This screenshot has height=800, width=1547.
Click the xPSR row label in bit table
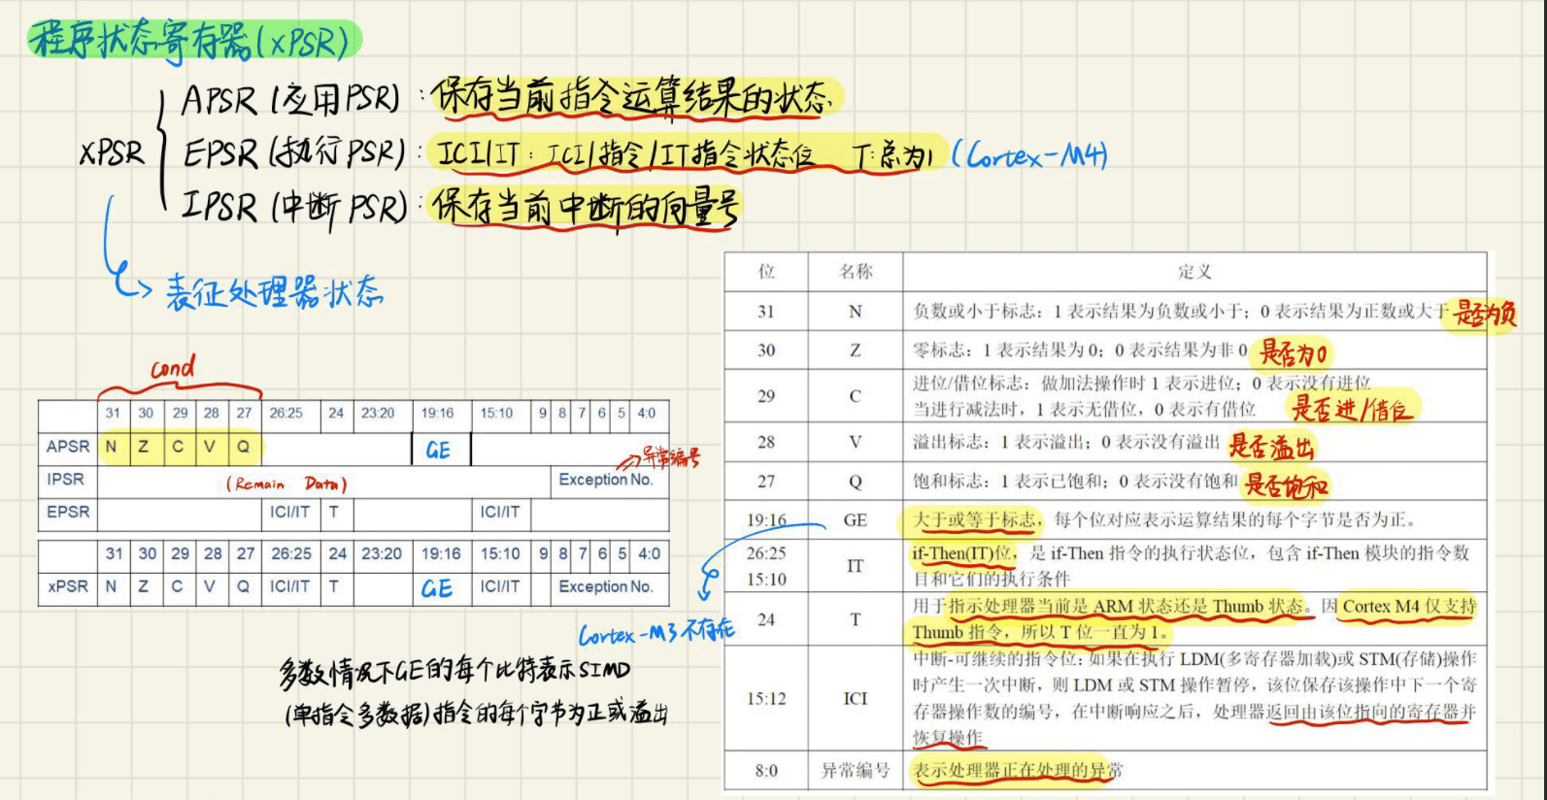click(68, 586)
